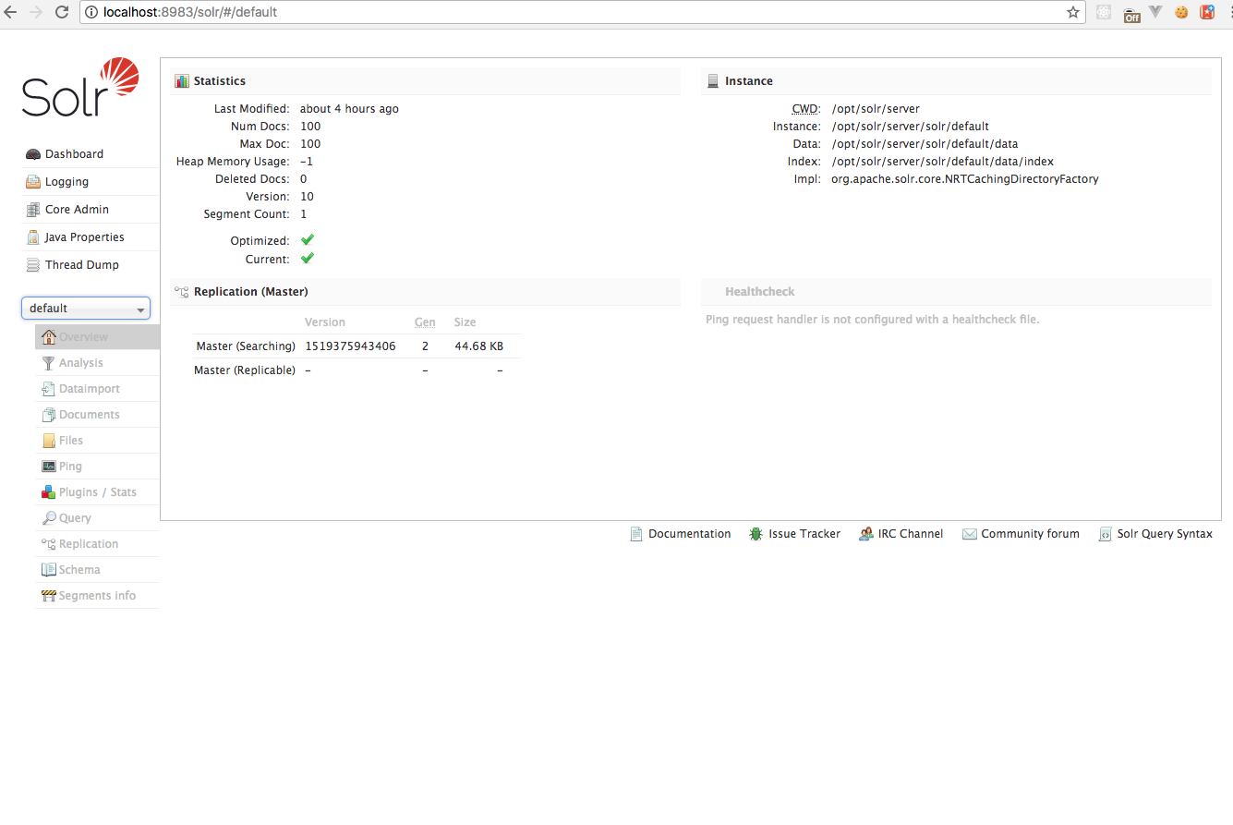Click the Thread Dump icon
1233x825 pixels.
tap(33, 265)
